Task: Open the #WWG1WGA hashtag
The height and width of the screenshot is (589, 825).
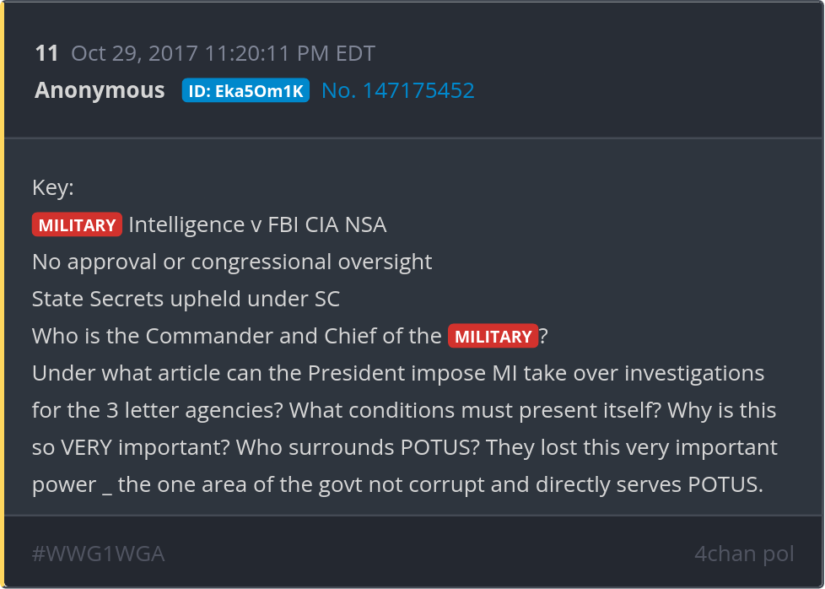Action: [98, 554]
